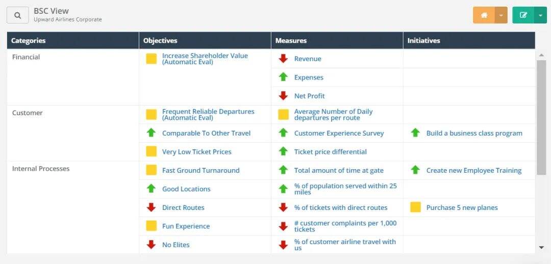
Task: Click the green edit pencil icon
Action: point(523,15)
